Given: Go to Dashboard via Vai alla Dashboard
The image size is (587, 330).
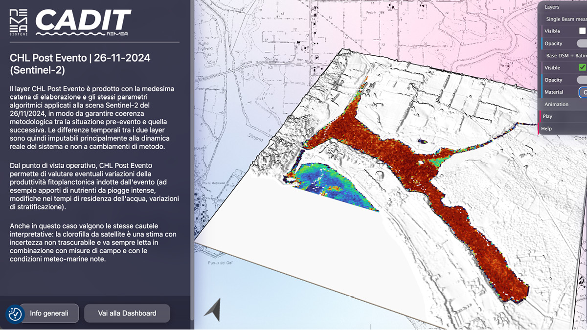Looking at the screenshot, I should 127,313.
